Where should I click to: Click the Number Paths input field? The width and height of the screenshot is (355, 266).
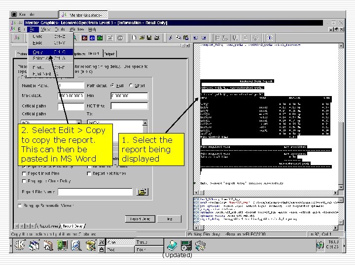click(71, 86)
